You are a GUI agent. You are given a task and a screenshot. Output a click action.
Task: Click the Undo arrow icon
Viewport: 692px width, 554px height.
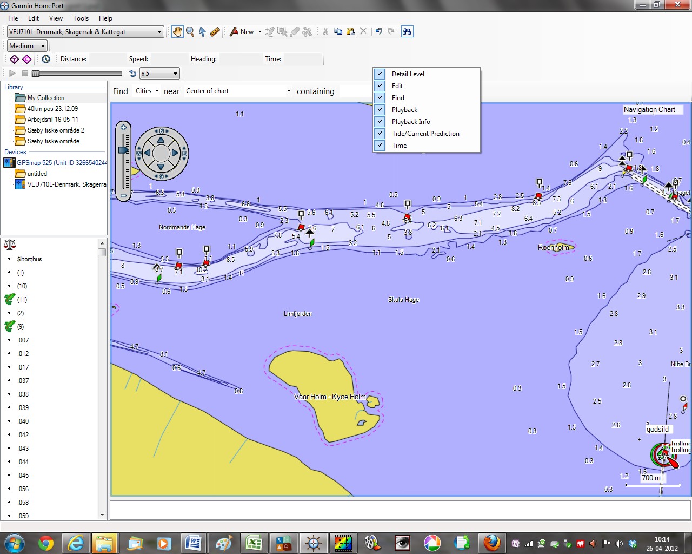(378, 31)
